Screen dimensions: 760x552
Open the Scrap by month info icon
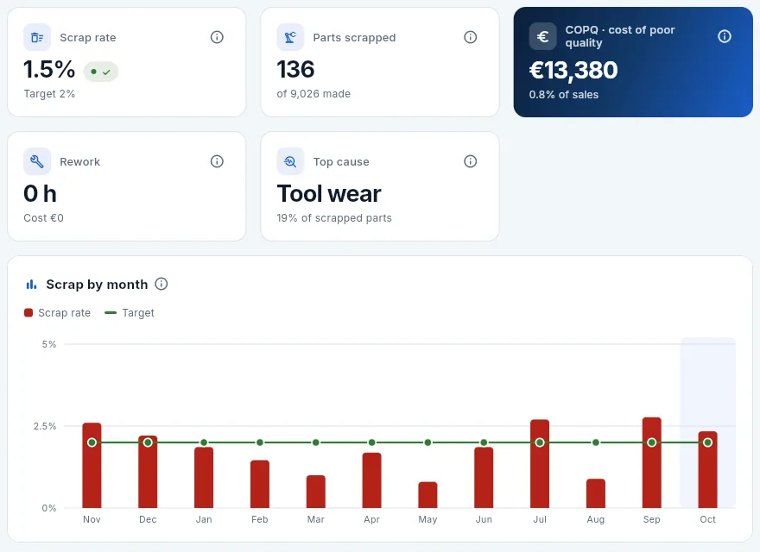161,285
